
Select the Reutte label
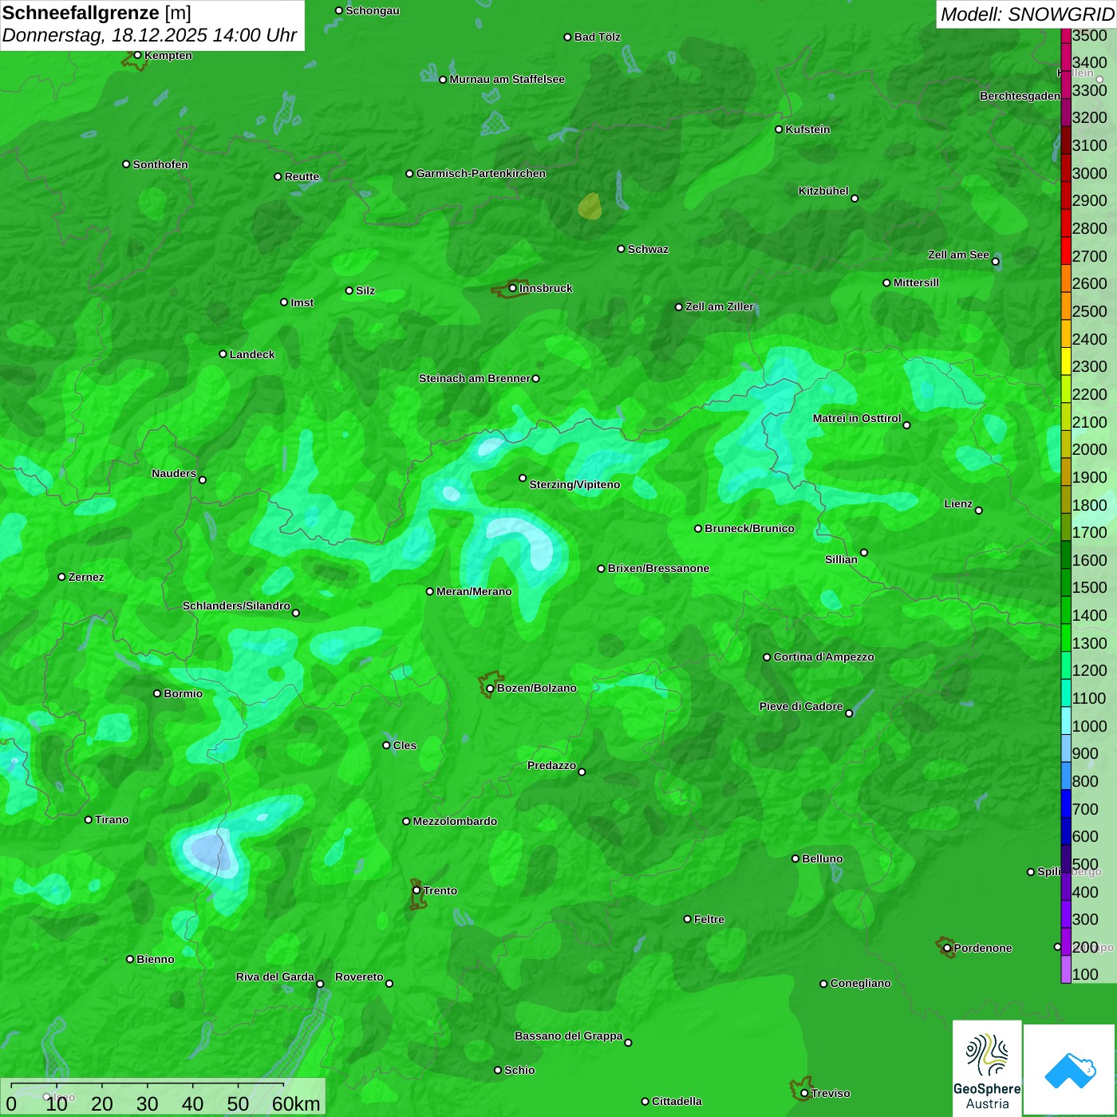(302, 176)
